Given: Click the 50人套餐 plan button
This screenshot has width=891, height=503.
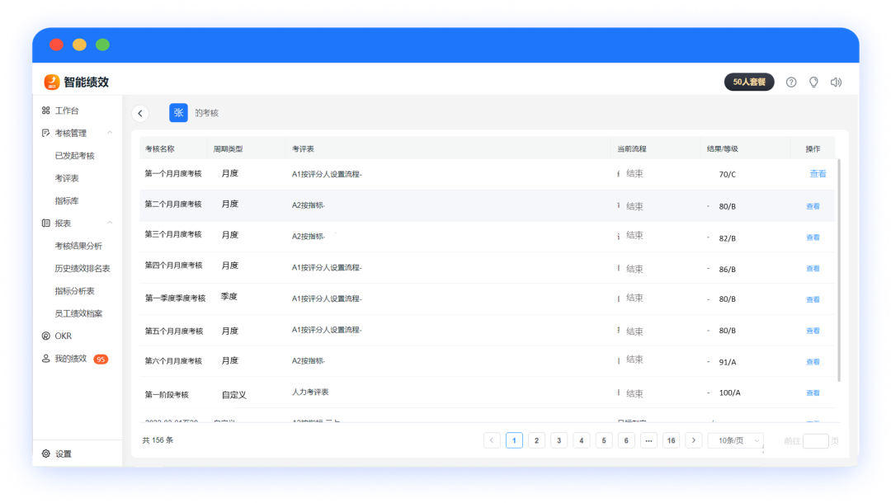Looking at the screenshot, I should pos(749,82).
